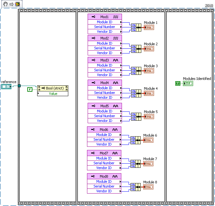Screen dimensions: 215x206
Task: Select the Module 1 cluster indicator terminal
Action: 149,27
